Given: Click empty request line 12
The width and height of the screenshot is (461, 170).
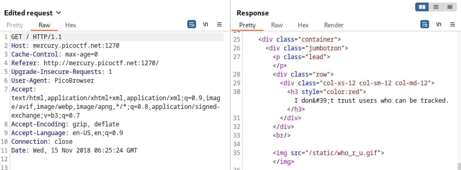Looking at the screenshot, I should point(117,159).
